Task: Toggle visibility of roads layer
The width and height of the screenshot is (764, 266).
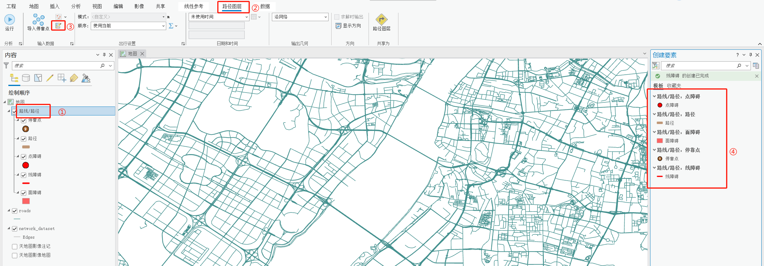Action: point(15,211)
